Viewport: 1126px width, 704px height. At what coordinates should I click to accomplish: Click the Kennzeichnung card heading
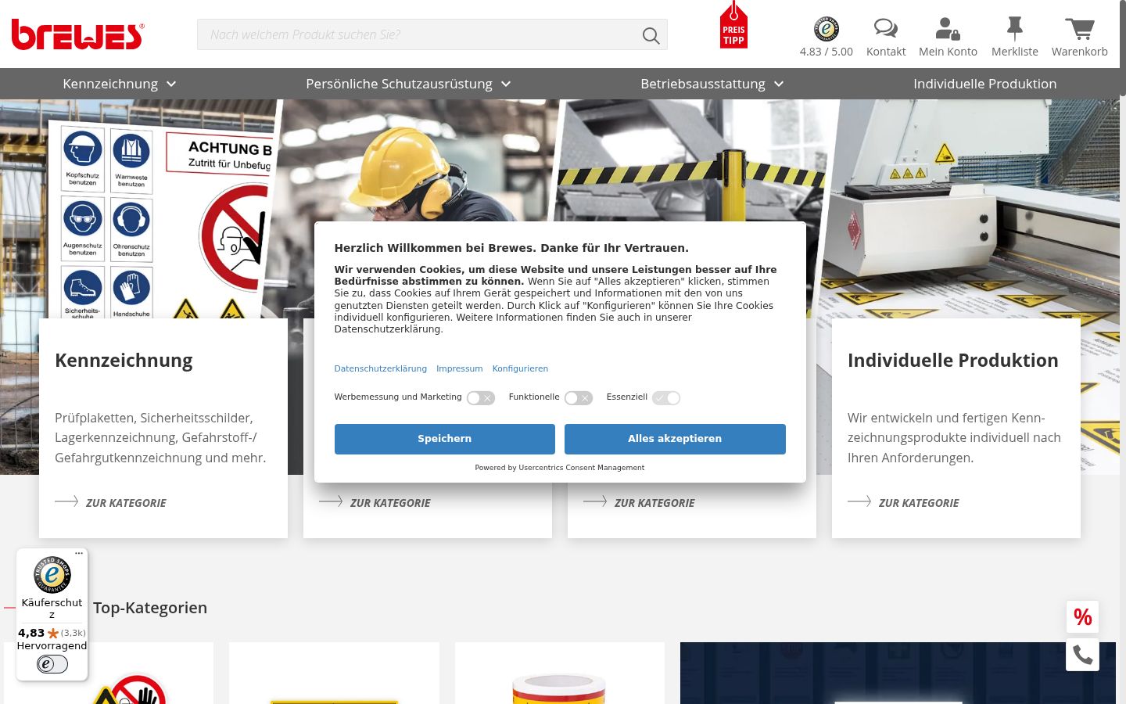124,361
